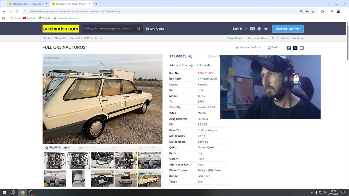Select the white seat thumbnail

click(x=79, y=179)
